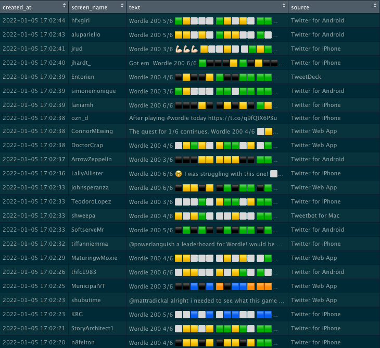Select screen name SoftserveMr
Image resolution: width=380 pixels, height=348 pixels.
[87, 230]
